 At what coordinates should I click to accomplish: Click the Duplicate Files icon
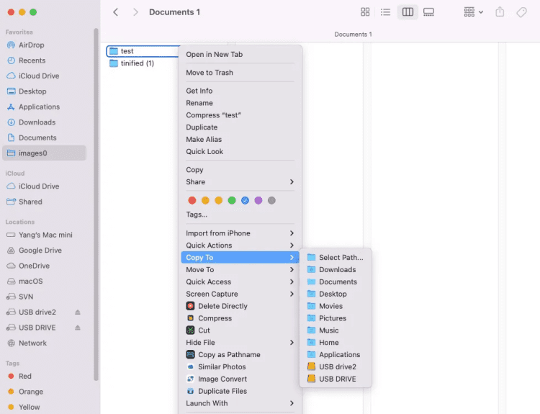point(191,392)
